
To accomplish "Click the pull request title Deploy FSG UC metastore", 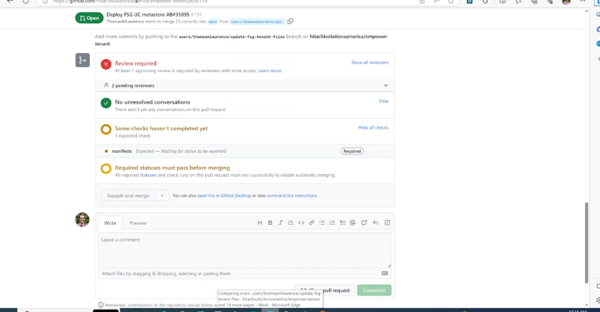I will coord(148,14).
